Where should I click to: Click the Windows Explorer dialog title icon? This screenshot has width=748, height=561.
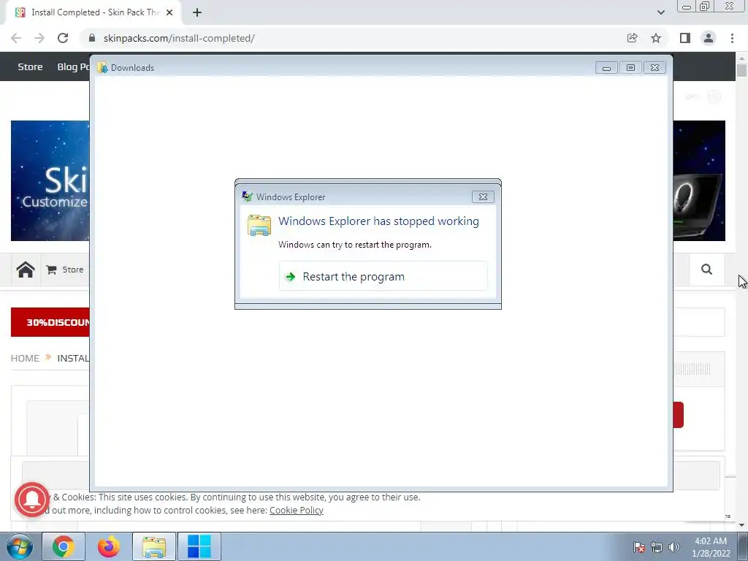[x=247, y=196]
